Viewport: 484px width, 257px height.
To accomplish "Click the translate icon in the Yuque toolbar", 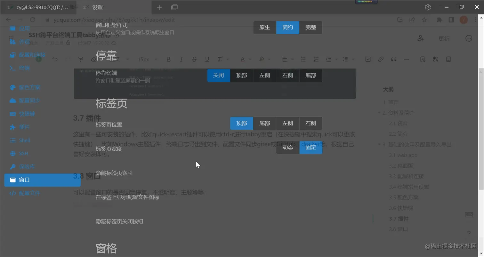I will [x=435, y=59].
